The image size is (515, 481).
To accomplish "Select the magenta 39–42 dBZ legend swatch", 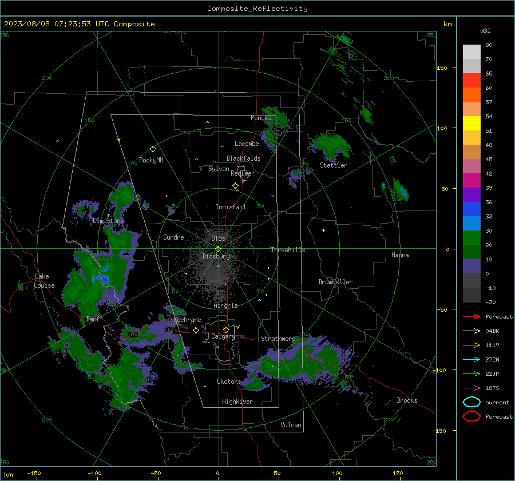I will point(472,181).
